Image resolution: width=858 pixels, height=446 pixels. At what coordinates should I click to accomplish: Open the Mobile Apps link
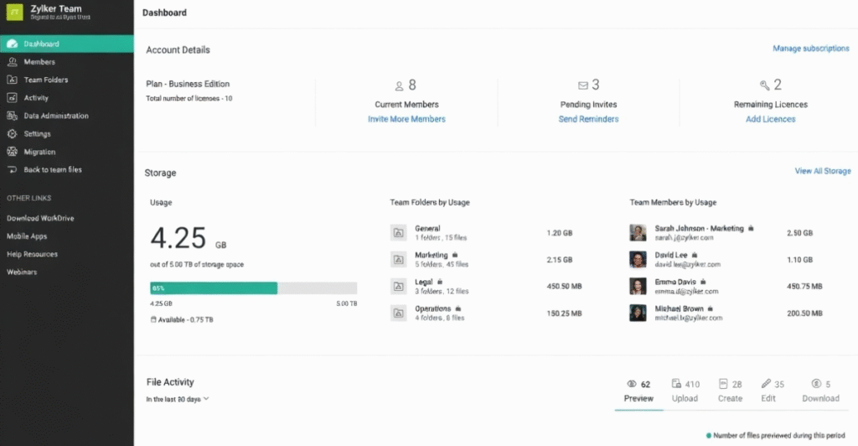point(27,236)
